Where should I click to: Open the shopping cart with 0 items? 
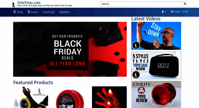(180, 12)
